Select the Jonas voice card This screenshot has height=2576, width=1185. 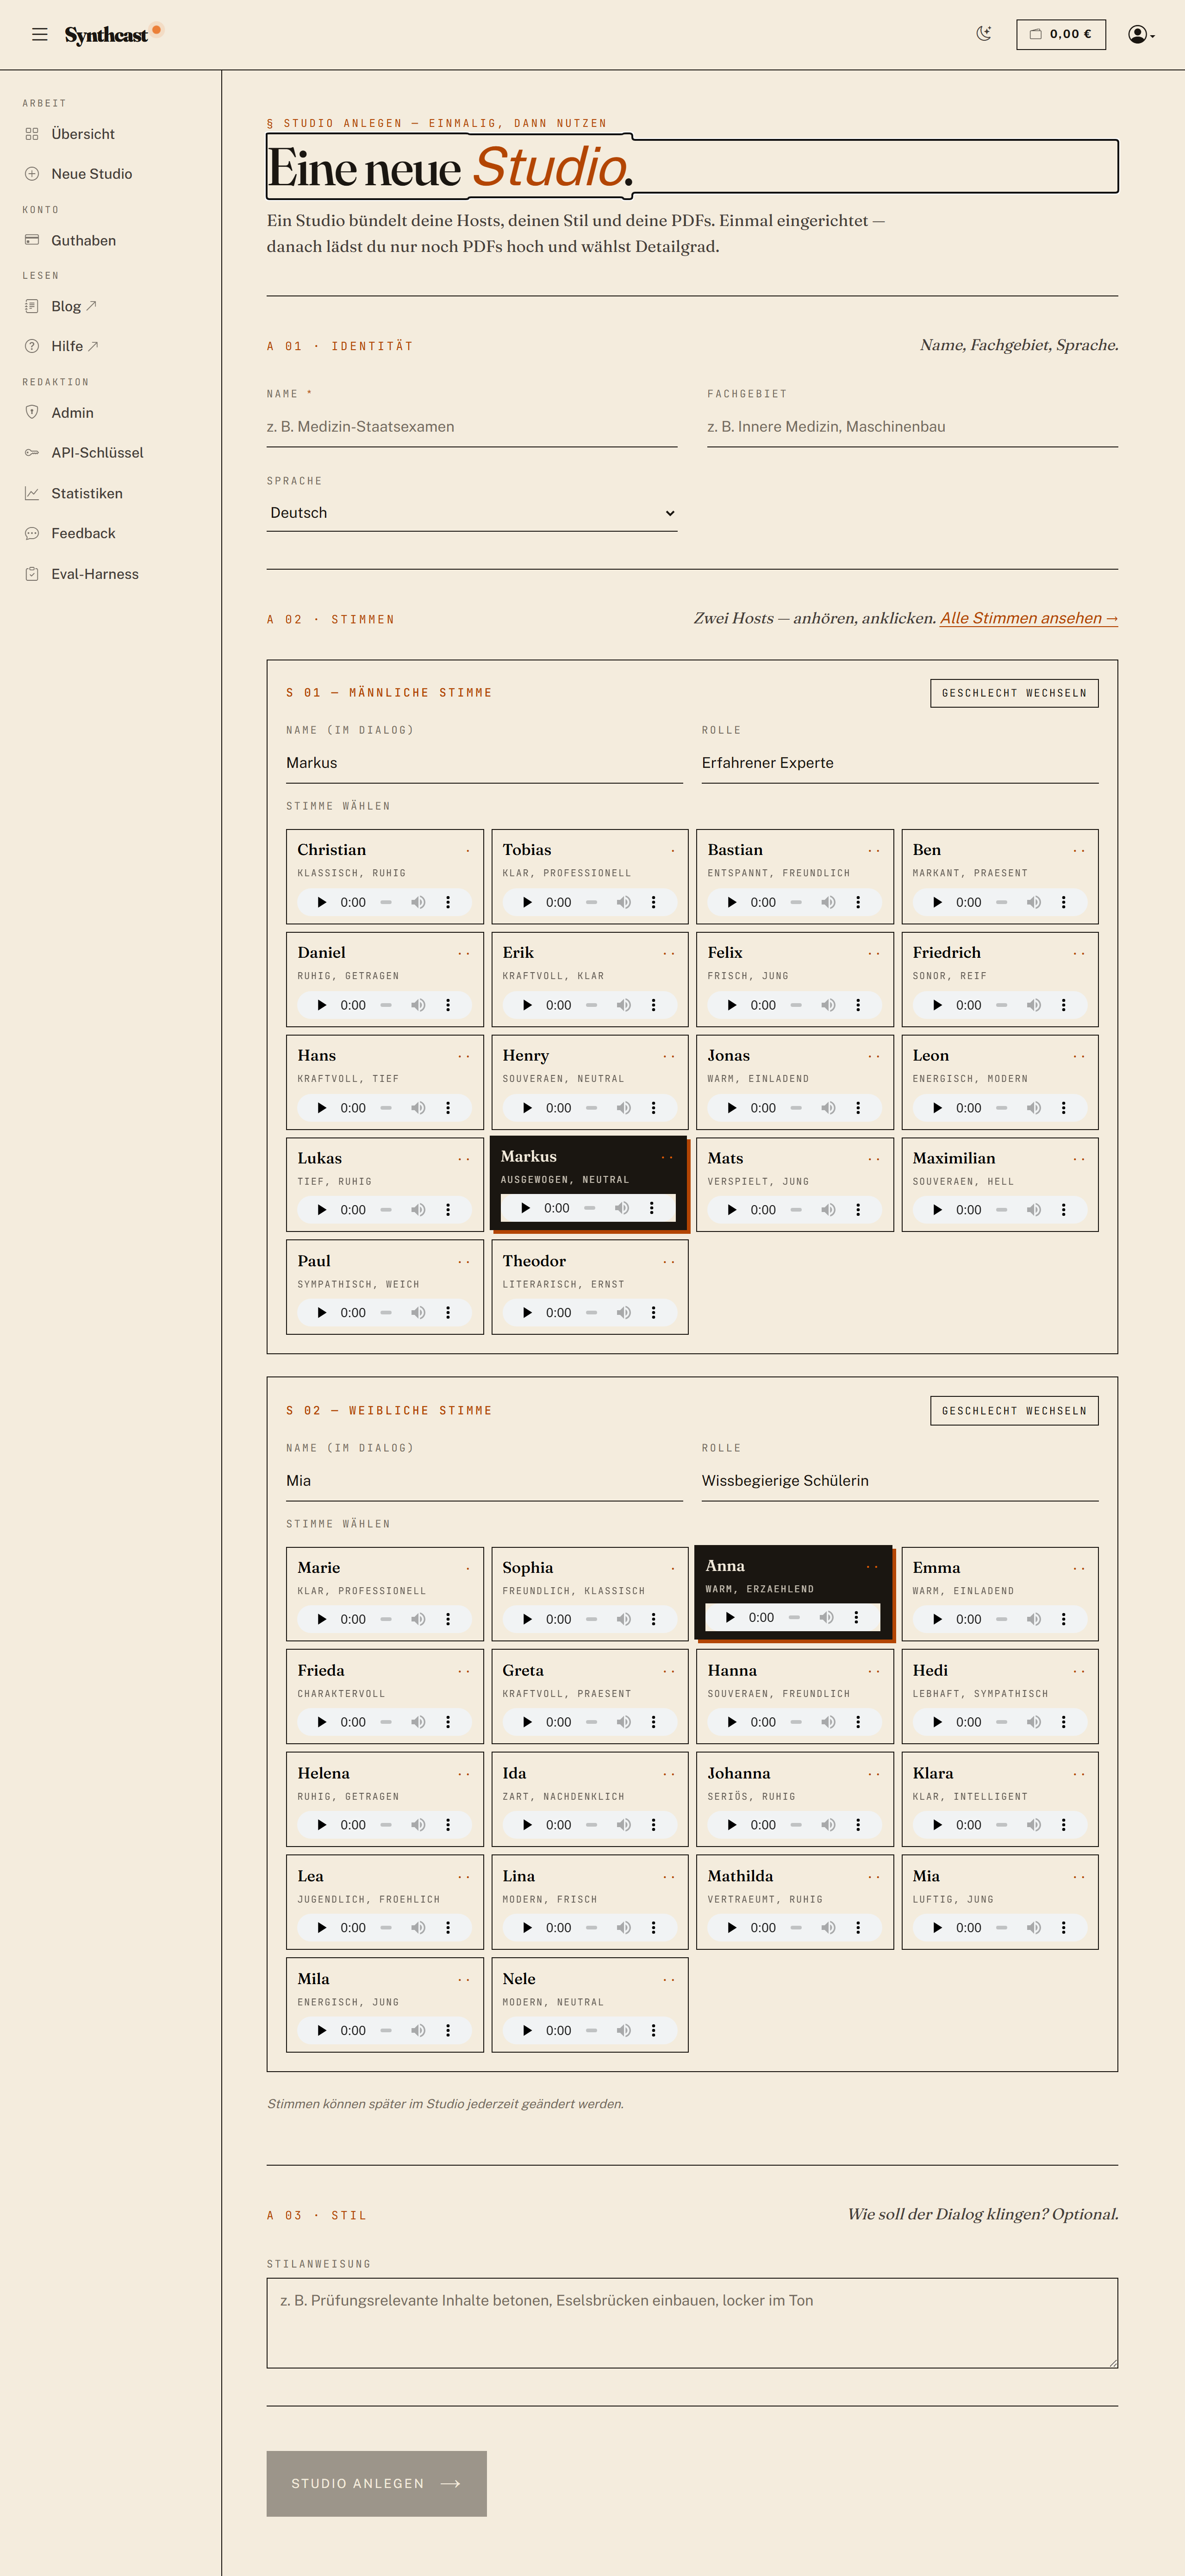click(794, 1082)
